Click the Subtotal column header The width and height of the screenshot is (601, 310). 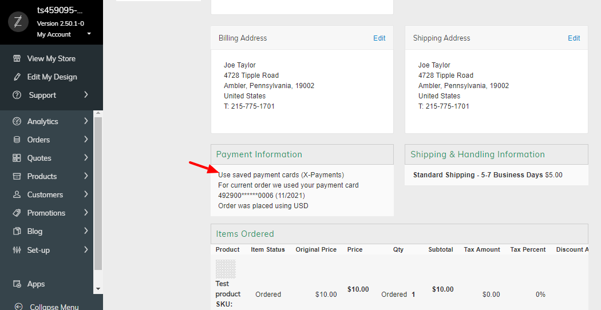(x=441, y=249)
